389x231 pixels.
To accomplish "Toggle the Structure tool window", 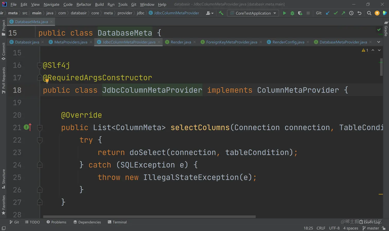I will click(4, 179).
